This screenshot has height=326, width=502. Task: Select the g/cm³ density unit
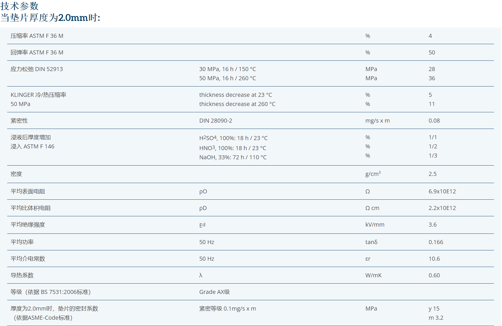coord(373,174)
